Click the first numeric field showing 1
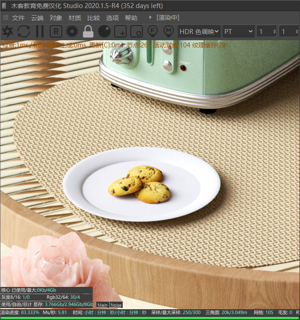Image resolution: width=300 pixels, height=320 pixels. (267, 32)
